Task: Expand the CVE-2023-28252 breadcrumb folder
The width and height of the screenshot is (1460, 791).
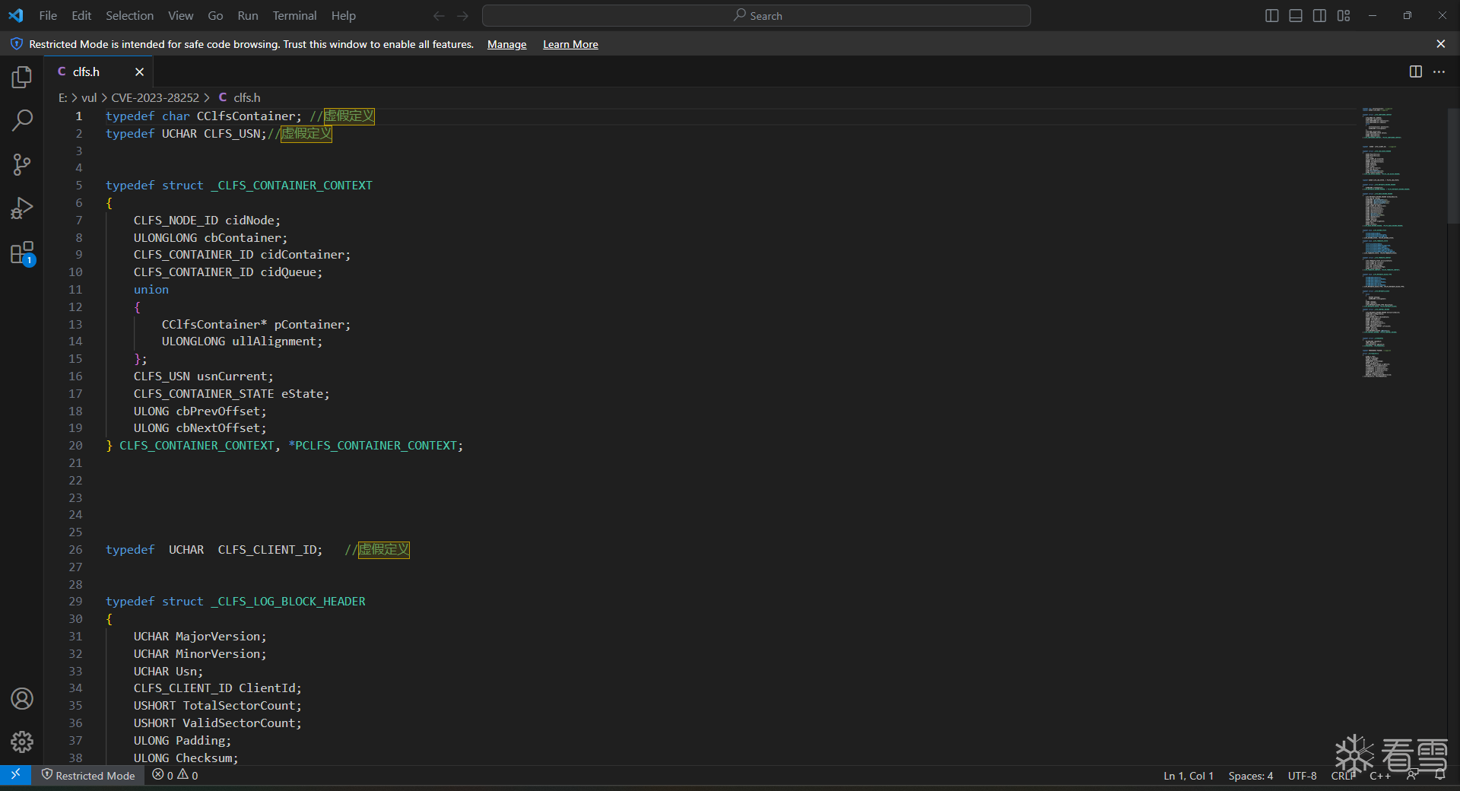Action: 155,97
